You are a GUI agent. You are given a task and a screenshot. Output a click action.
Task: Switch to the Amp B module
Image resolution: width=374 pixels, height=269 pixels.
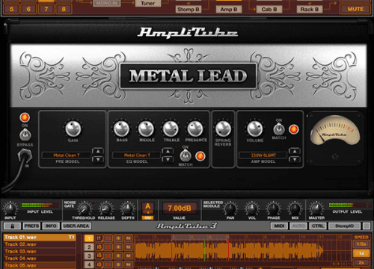228,10
